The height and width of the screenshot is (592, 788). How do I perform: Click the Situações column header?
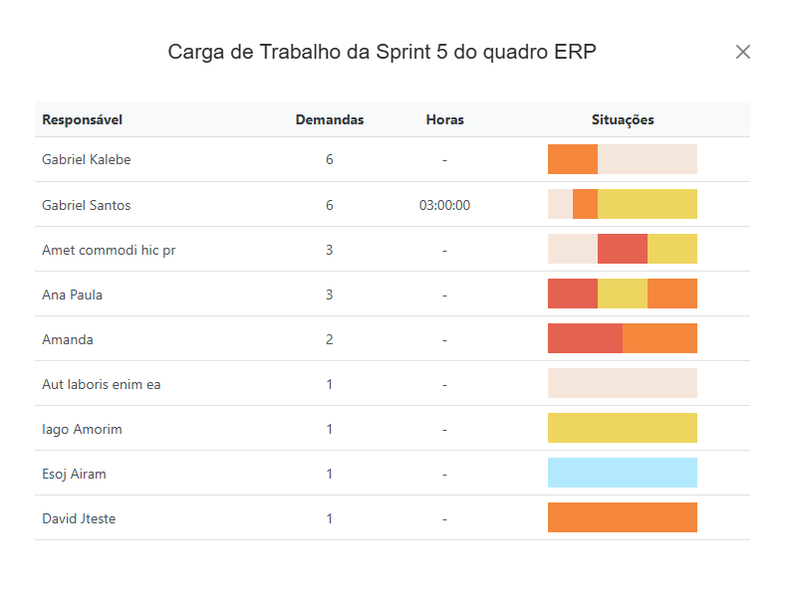623,119
